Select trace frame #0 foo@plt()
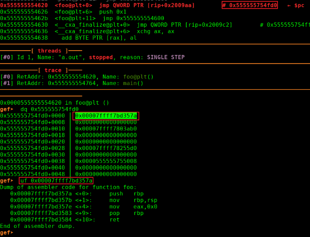 77,77
